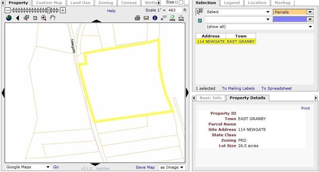
Task: Activate the pan hand tool
Action: tap(53, 18)
